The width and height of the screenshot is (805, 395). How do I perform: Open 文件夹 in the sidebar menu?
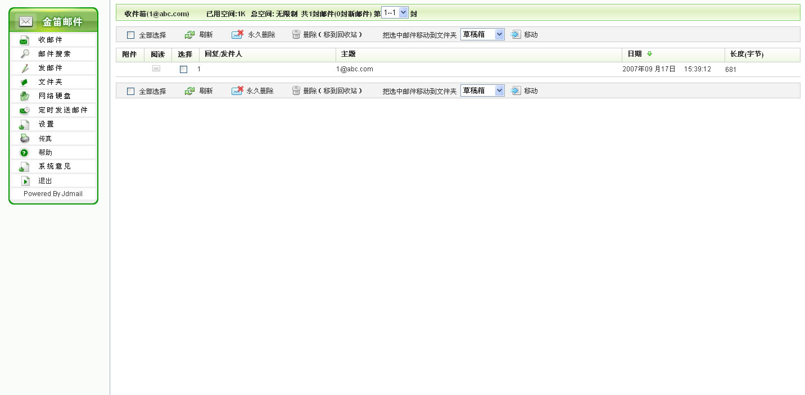tap(50, 82)
